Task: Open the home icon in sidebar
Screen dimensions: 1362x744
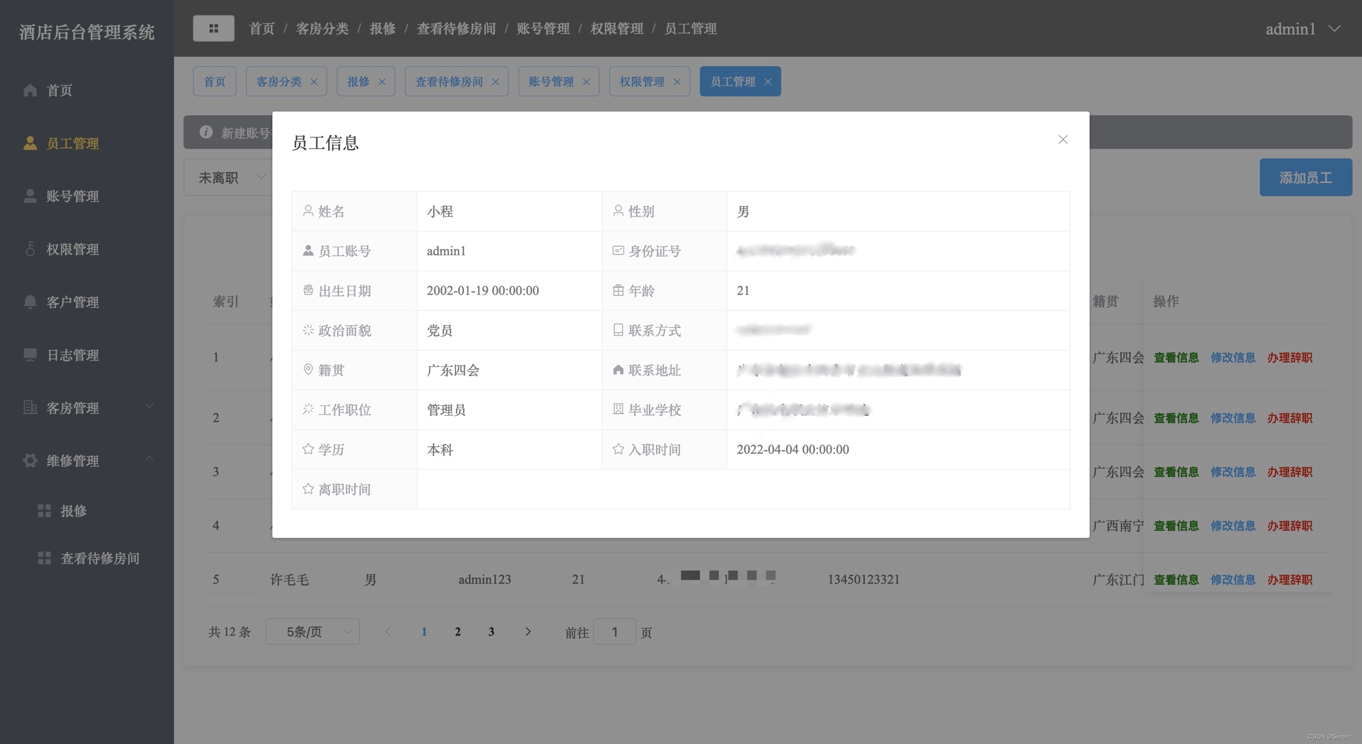Action: point(30,90)
